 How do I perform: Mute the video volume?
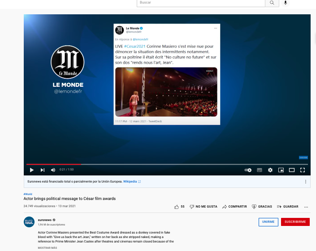(x=53, y=170)
